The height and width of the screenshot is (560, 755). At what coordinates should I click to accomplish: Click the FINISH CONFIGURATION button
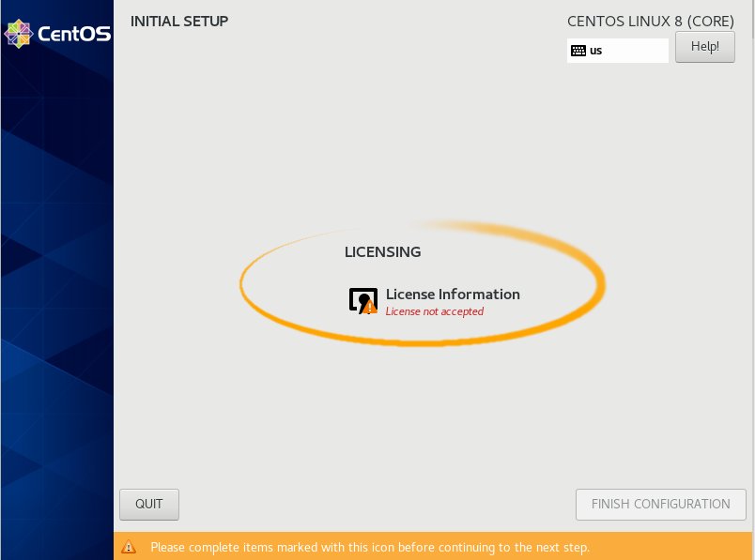(x=661, y=505)
